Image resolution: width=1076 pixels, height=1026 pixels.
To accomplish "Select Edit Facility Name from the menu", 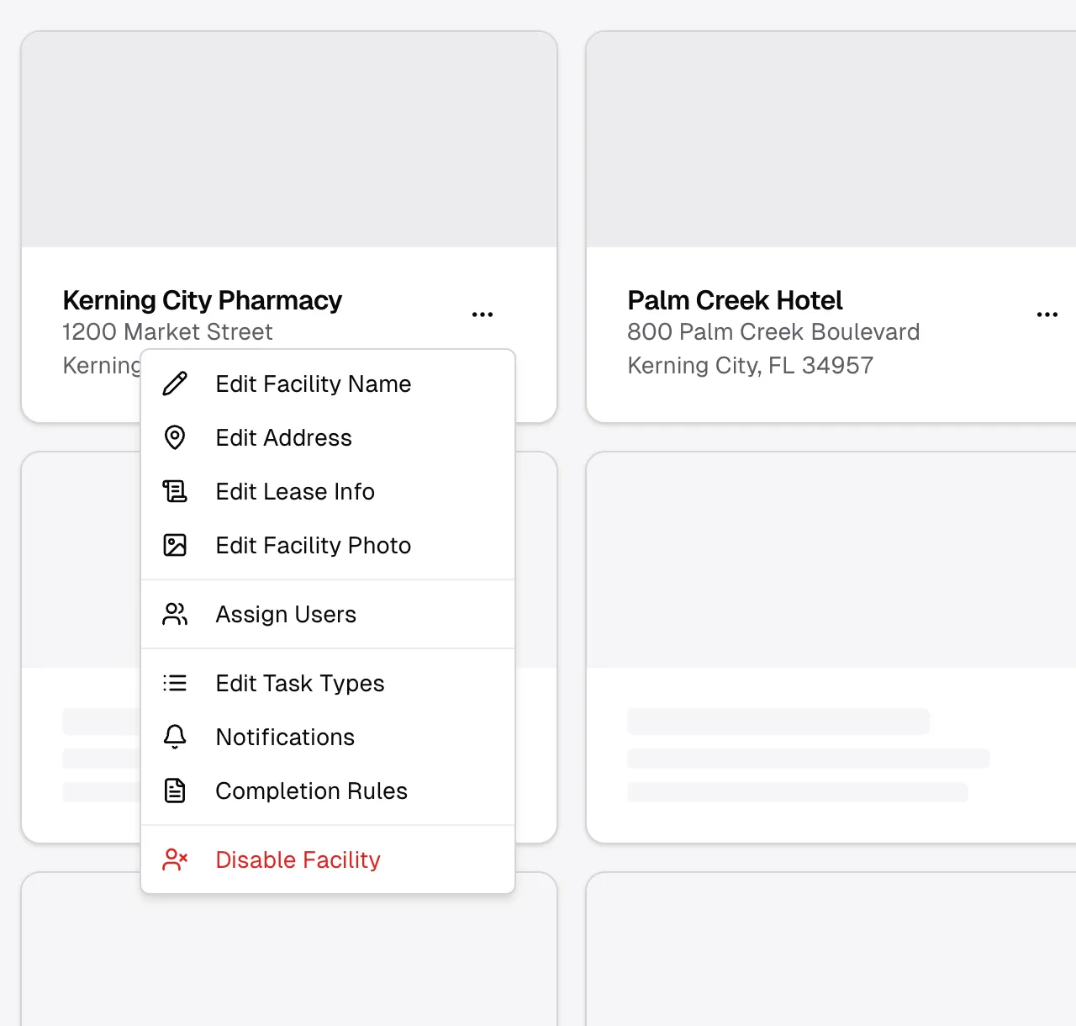I will (x=328, y=383).
